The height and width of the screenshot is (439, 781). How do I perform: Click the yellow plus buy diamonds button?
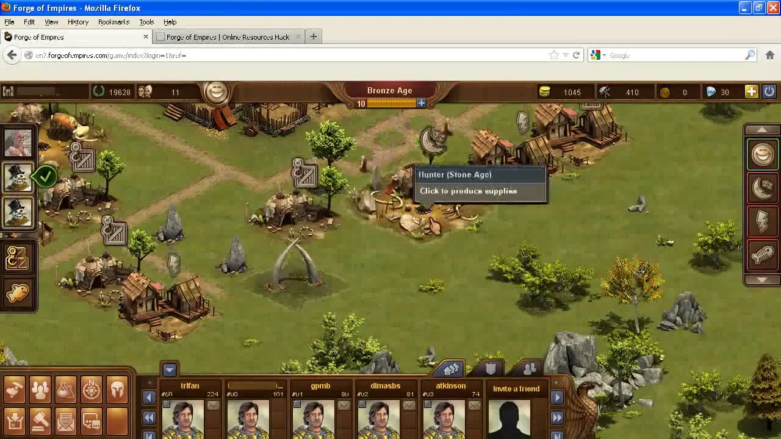(x=751, y=91)
